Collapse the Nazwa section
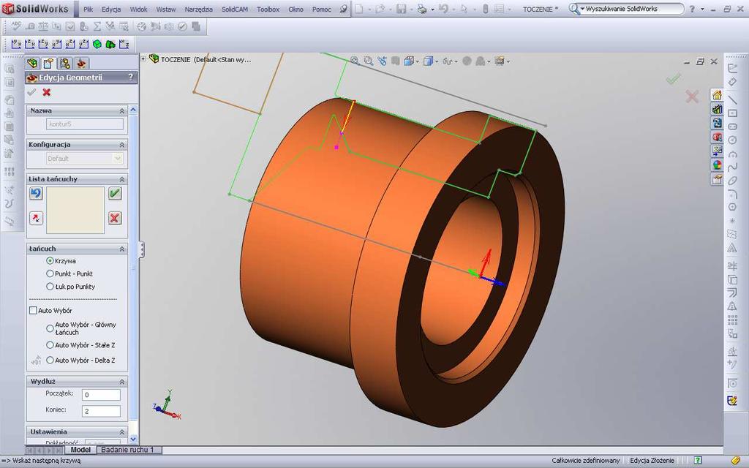This screenshot has height=468, width=749. [x=122, y=111]
